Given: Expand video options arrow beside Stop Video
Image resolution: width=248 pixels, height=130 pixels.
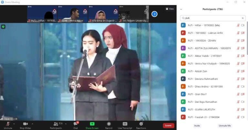Looking at the screenshot, I should tap(32, 124).
